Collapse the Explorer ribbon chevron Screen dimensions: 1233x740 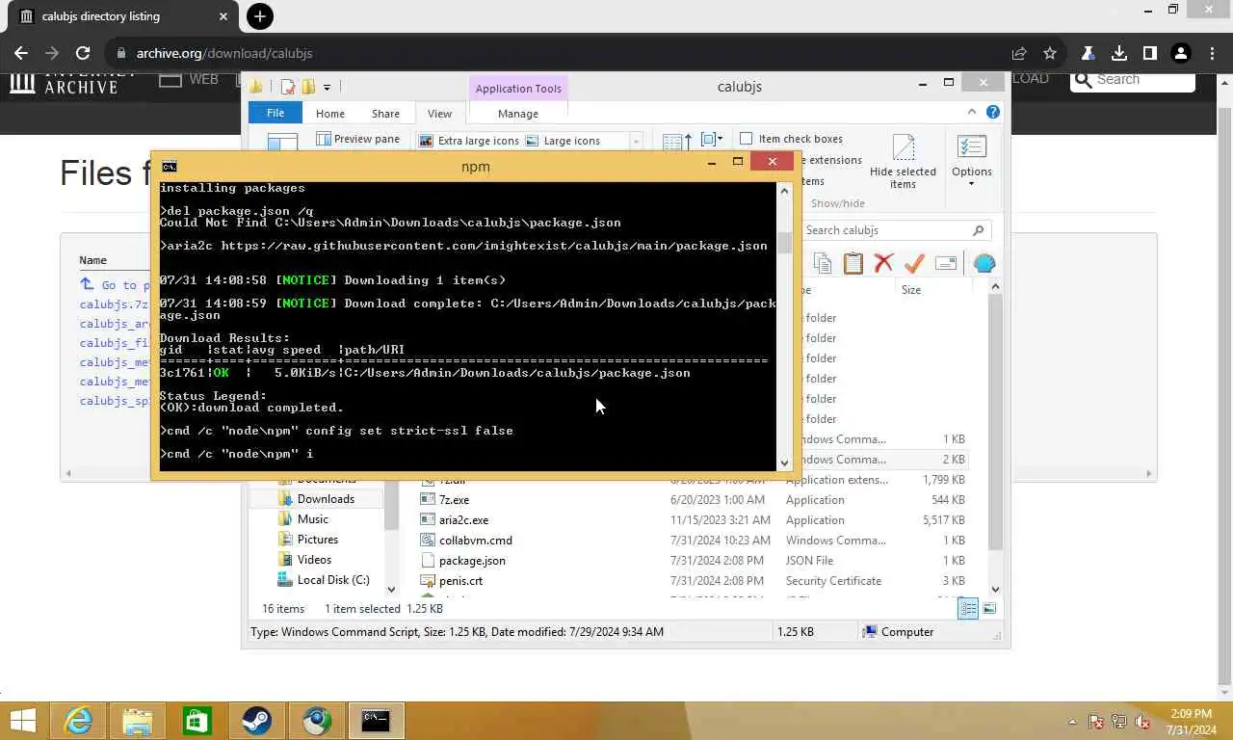tap(971, 113)
